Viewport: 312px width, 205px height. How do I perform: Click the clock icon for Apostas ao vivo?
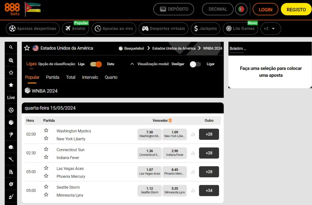click(98, 29)
